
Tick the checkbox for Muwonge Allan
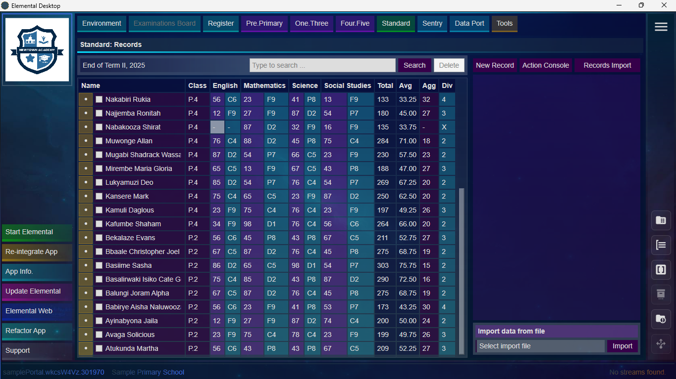pos(99,141)
